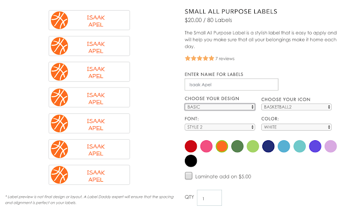Select the black color circle
This screenshot has height=208, width=344.
tap(191, 161)
